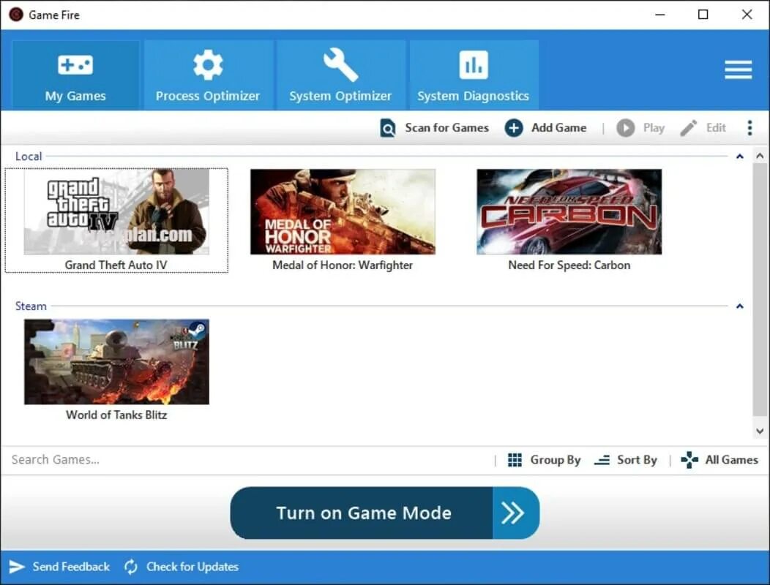The height and width of the screenshot is (585, 770).
Task: Click the Add Game label
Action: (559, 127)
